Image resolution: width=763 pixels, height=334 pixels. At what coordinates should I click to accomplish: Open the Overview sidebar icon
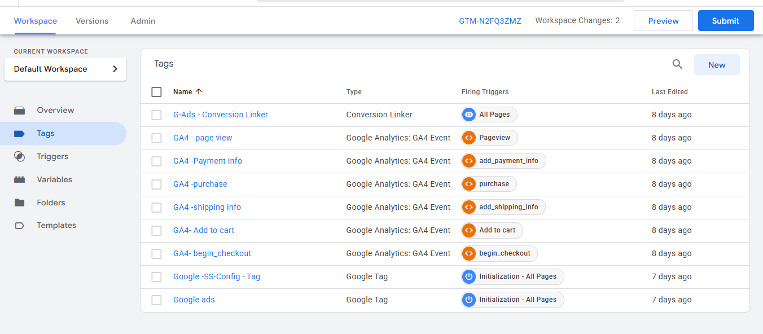(20, 111)
